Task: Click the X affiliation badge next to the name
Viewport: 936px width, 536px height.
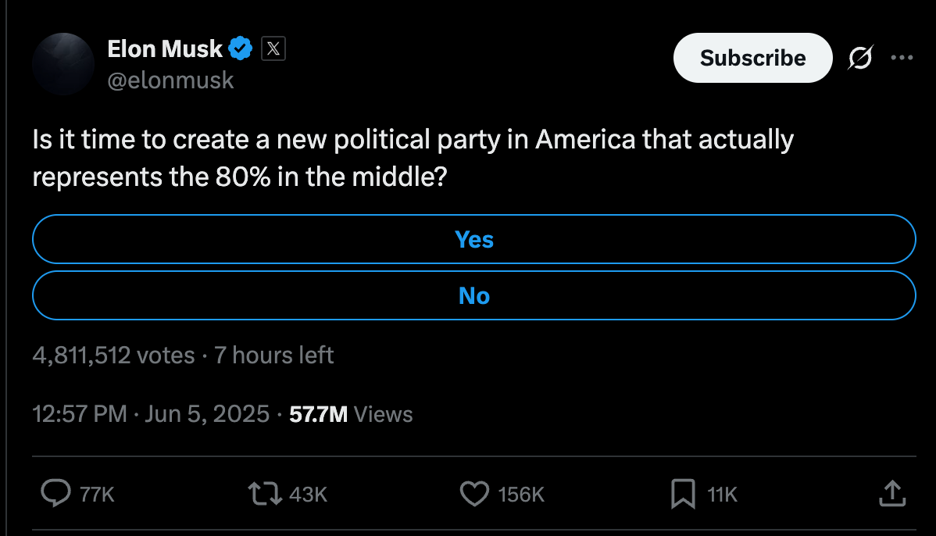Action: 273,48
